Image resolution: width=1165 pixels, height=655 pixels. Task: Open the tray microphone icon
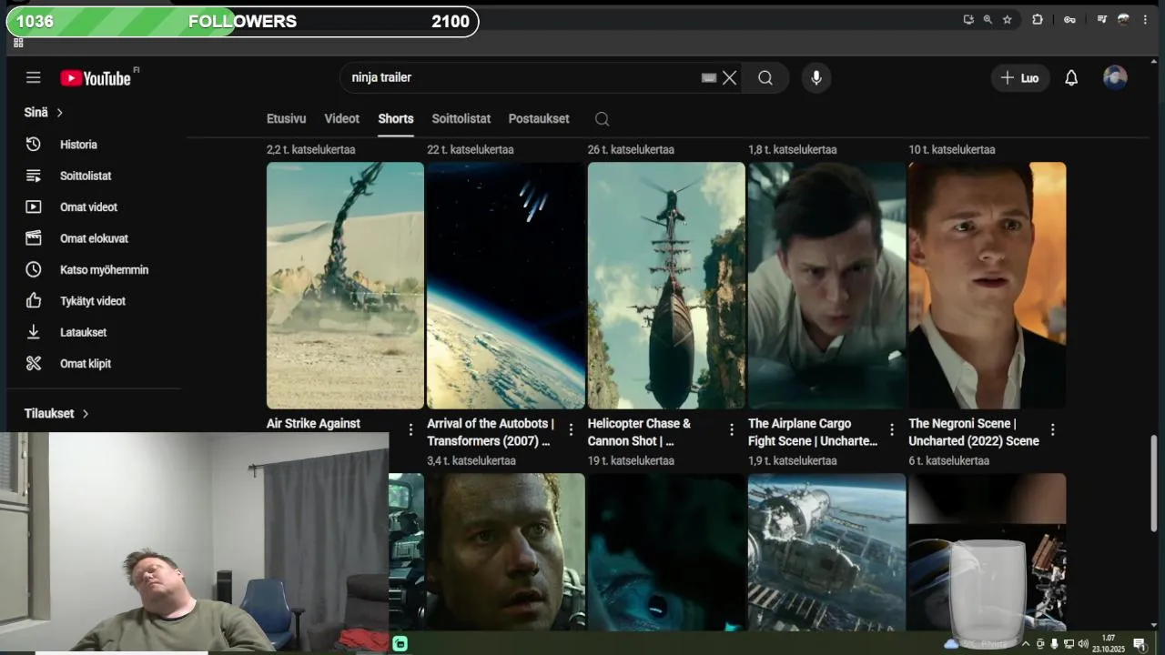pos(1054,644)
